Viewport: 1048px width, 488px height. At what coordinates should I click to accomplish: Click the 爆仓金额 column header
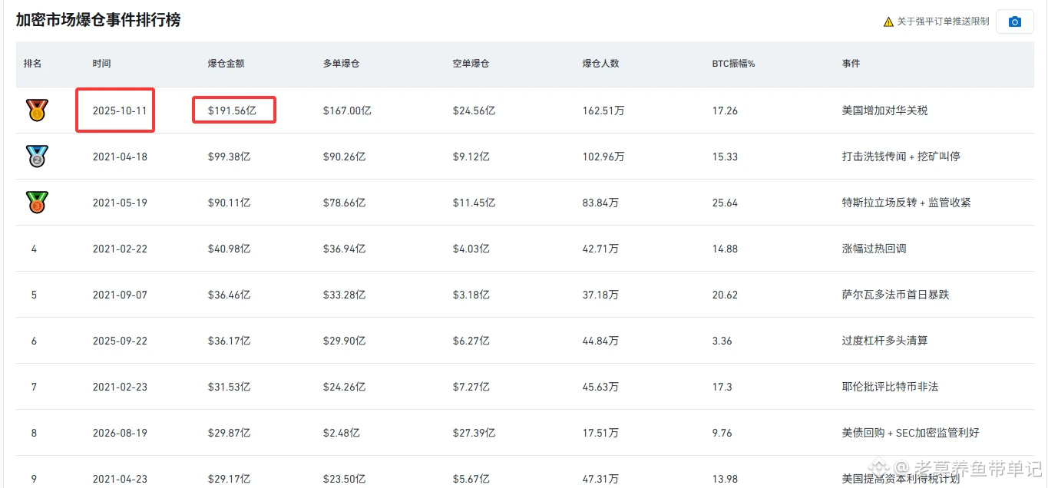(x=226, y=64)
